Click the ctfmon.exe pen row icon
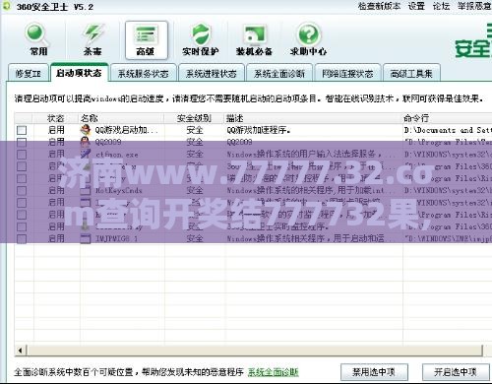Screen dimensions: 492x384 tap(86, 154)
